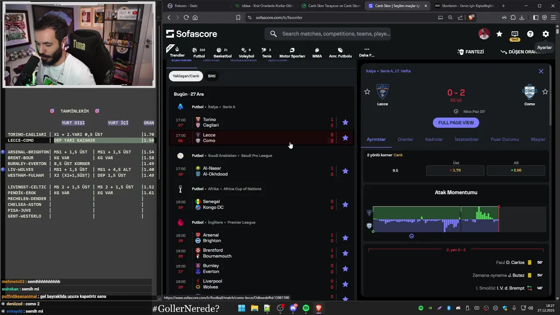Close the Lecce-Como match detail panel
This screenshot has width=560, height=315.
tap(541, 71)
